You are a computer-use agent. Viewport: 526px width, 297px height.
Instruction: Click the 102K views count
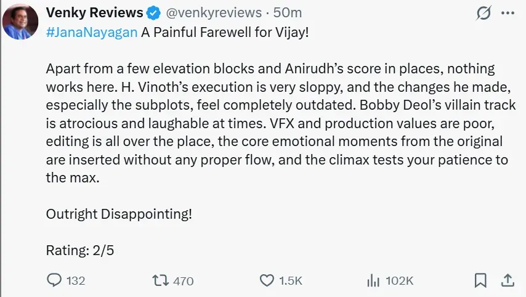[x=400, y=281]
